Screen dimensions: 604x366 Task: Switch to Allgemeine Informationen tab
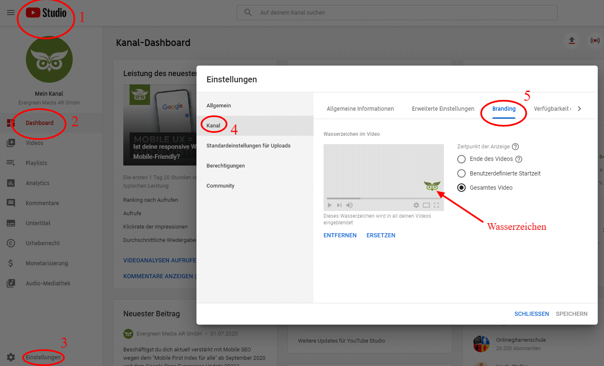360,109
